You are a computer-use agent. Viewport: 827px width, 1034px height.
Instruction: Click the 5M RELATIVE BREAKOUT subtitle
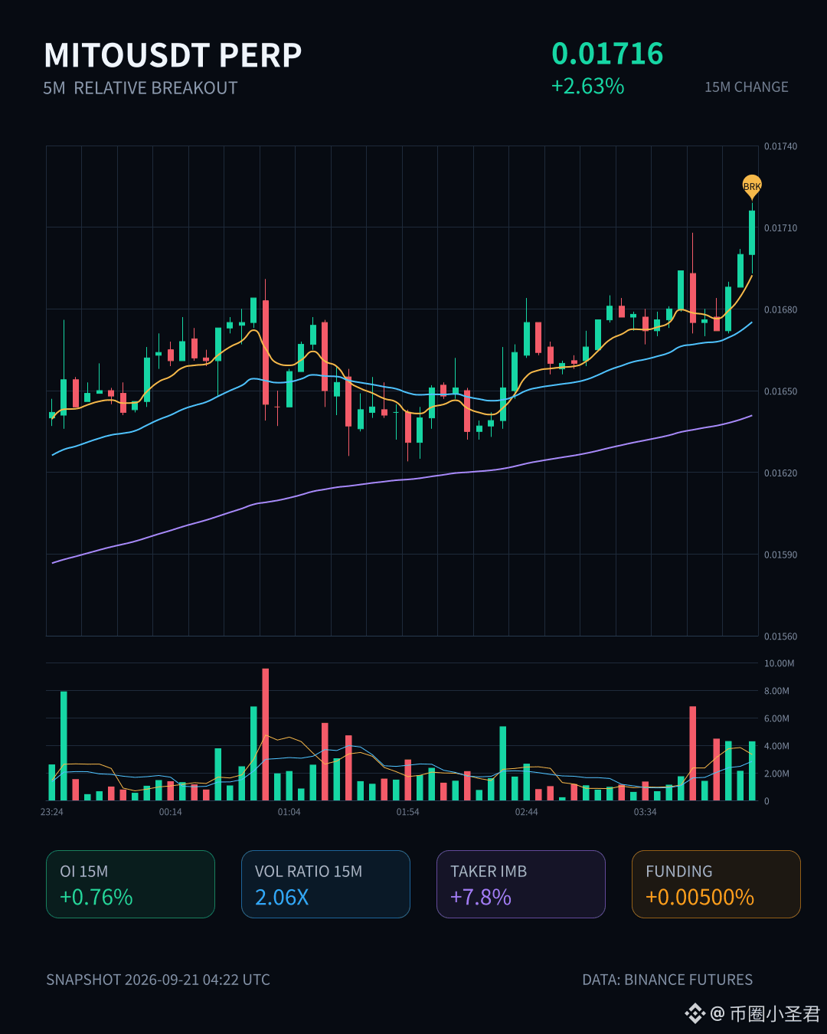(140, 88)
